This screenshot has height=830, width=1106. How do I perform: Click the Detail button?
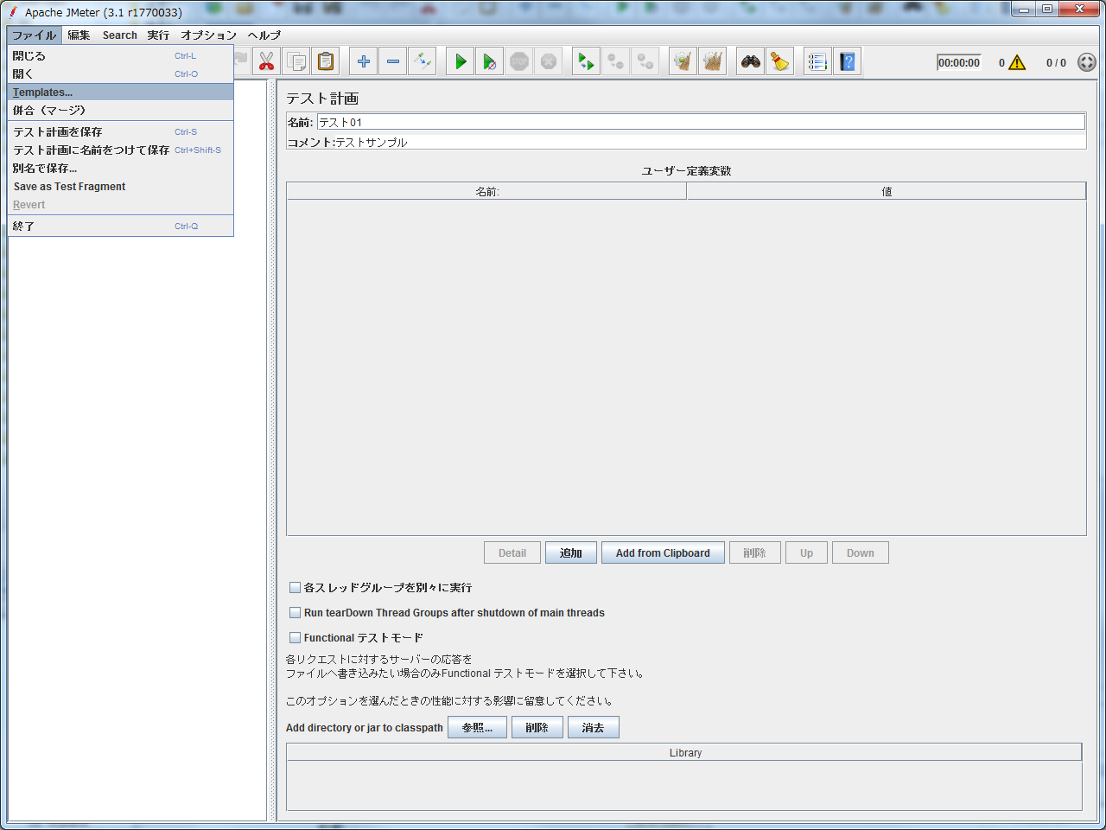pos(512,553)
